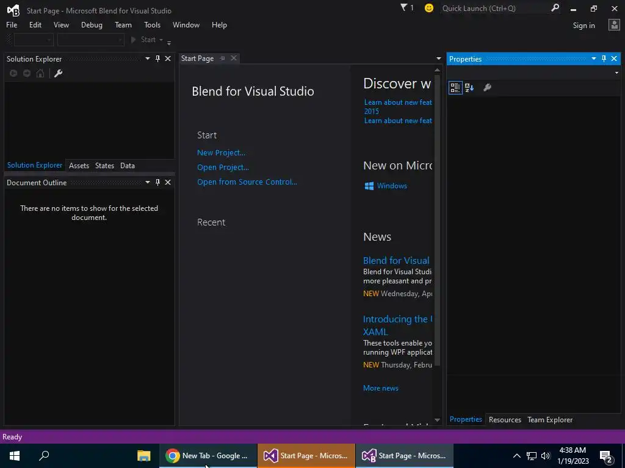Click the Windows logo beside the Windows link
Image resolution: width=625 pixels, height=468 pixels.
point(369,186)
